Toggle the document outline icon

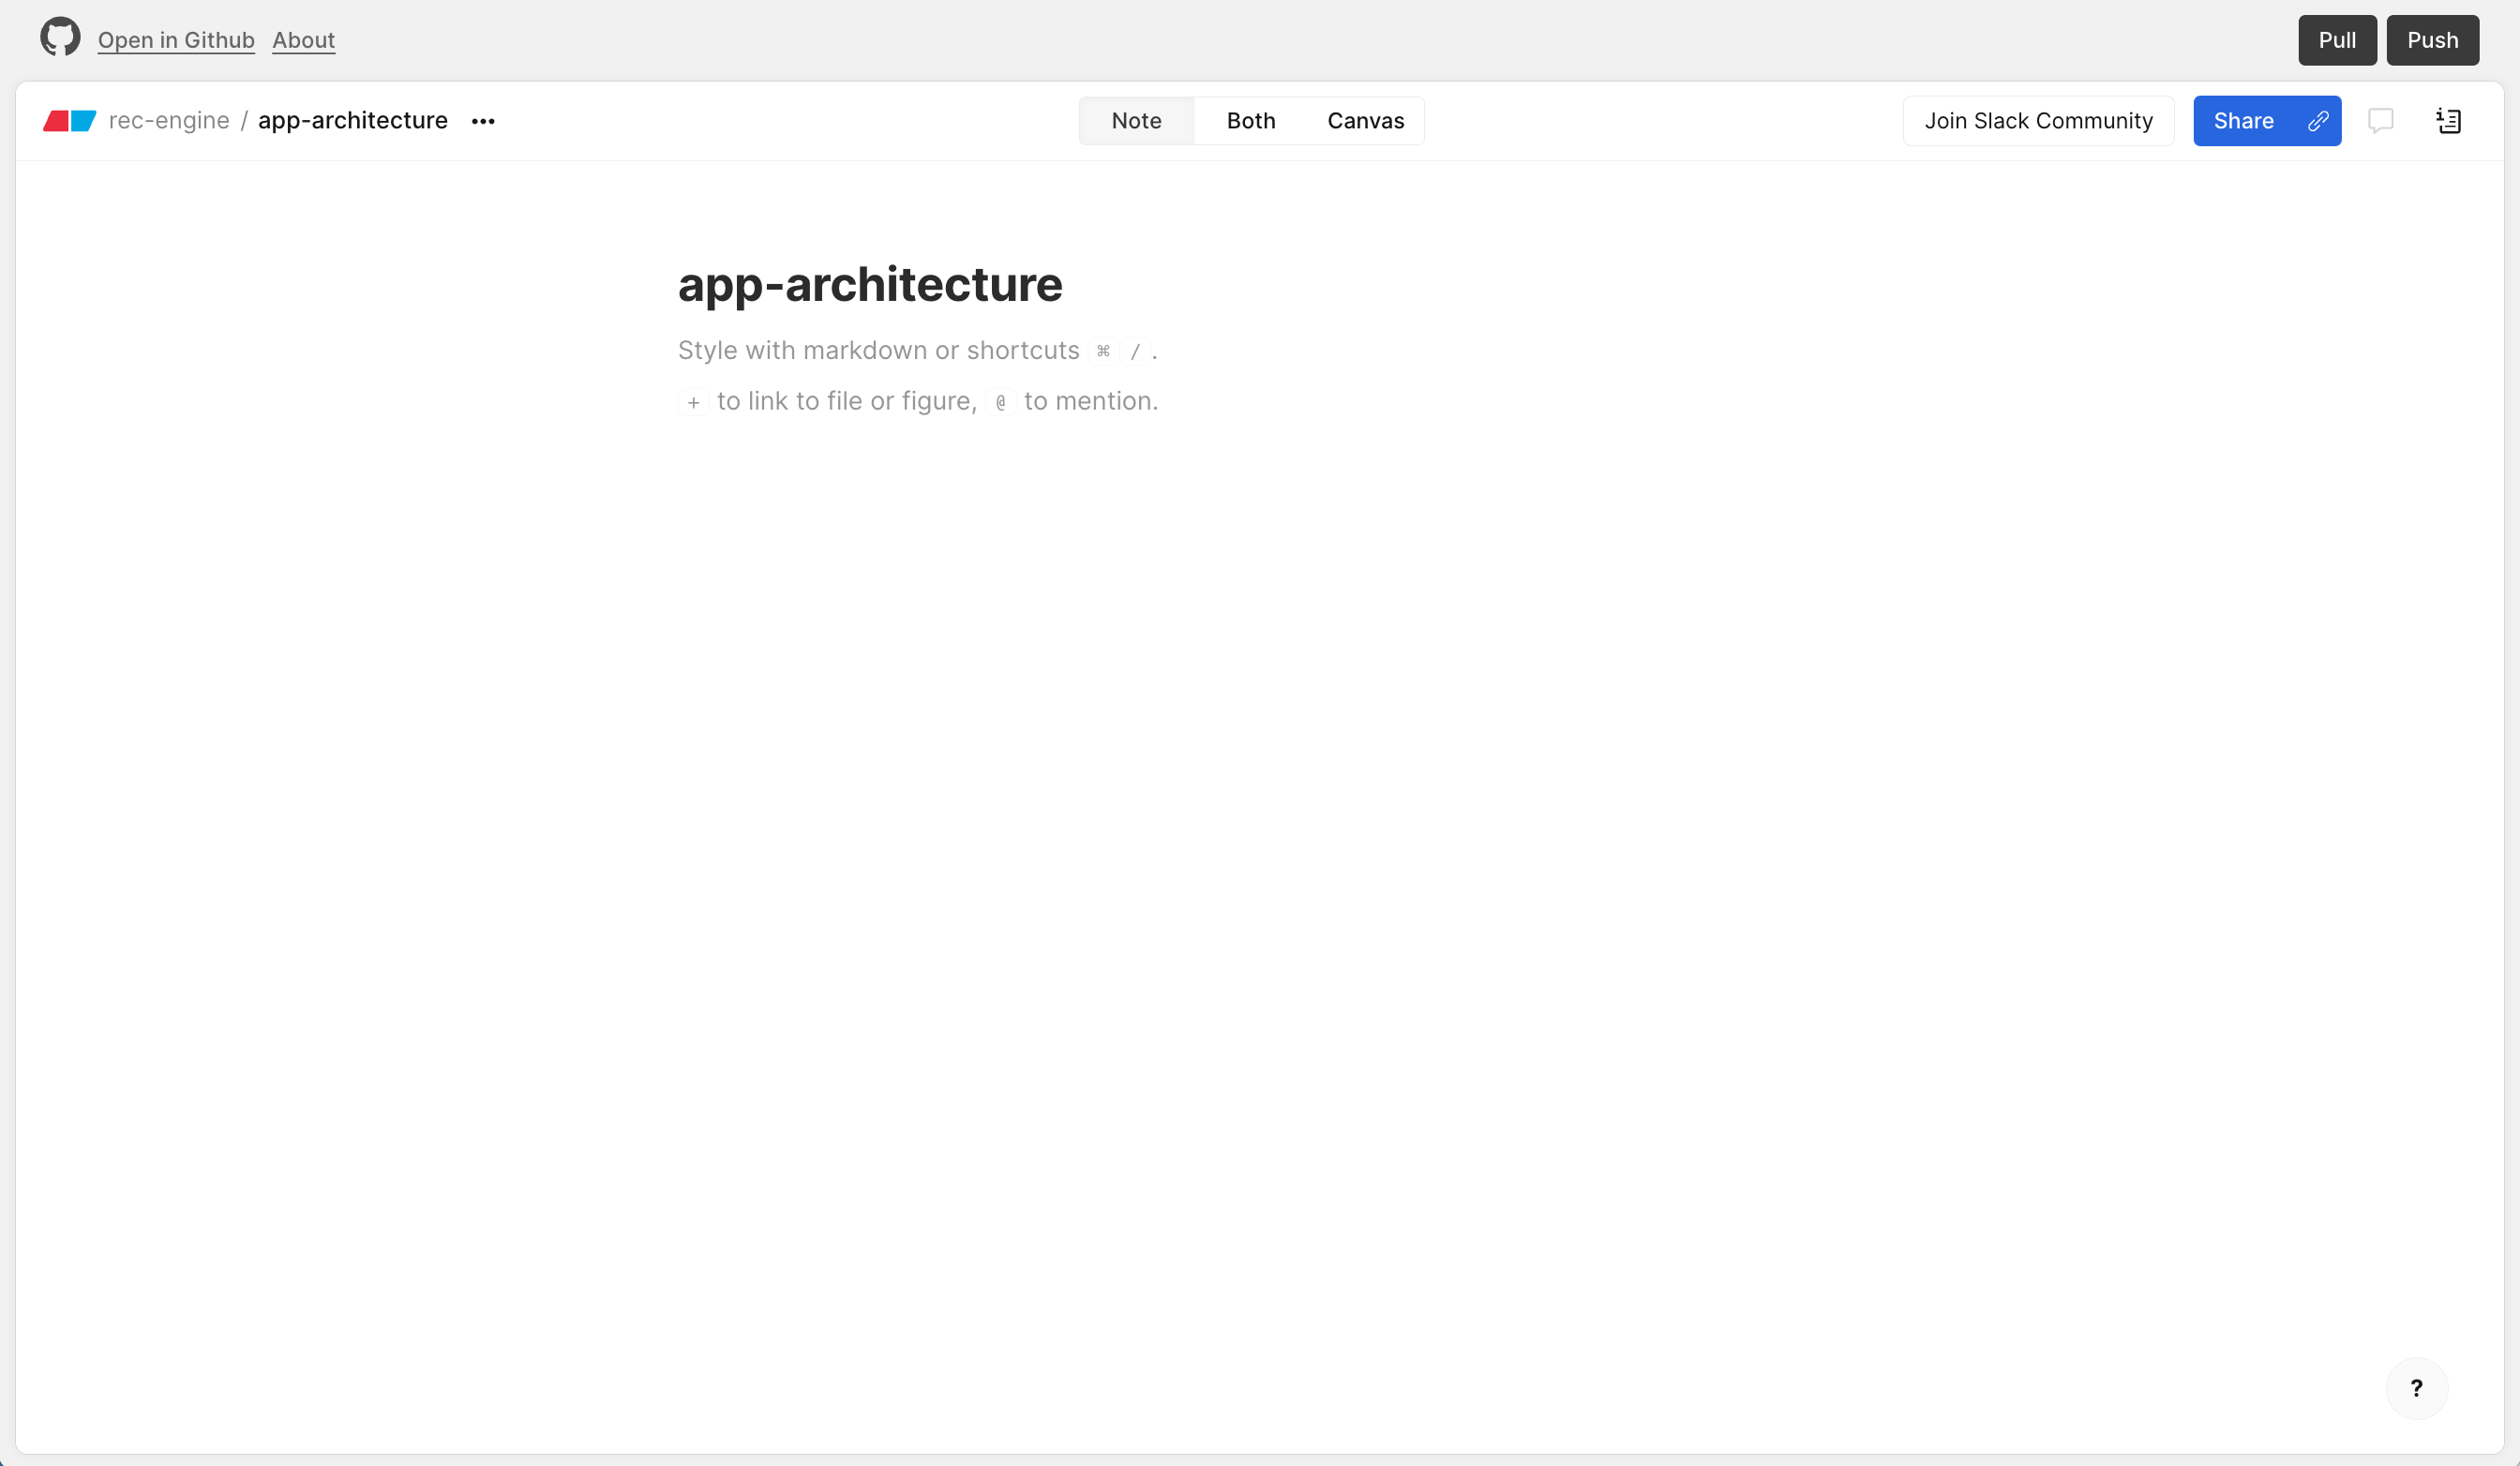(x=2448, y=121)
